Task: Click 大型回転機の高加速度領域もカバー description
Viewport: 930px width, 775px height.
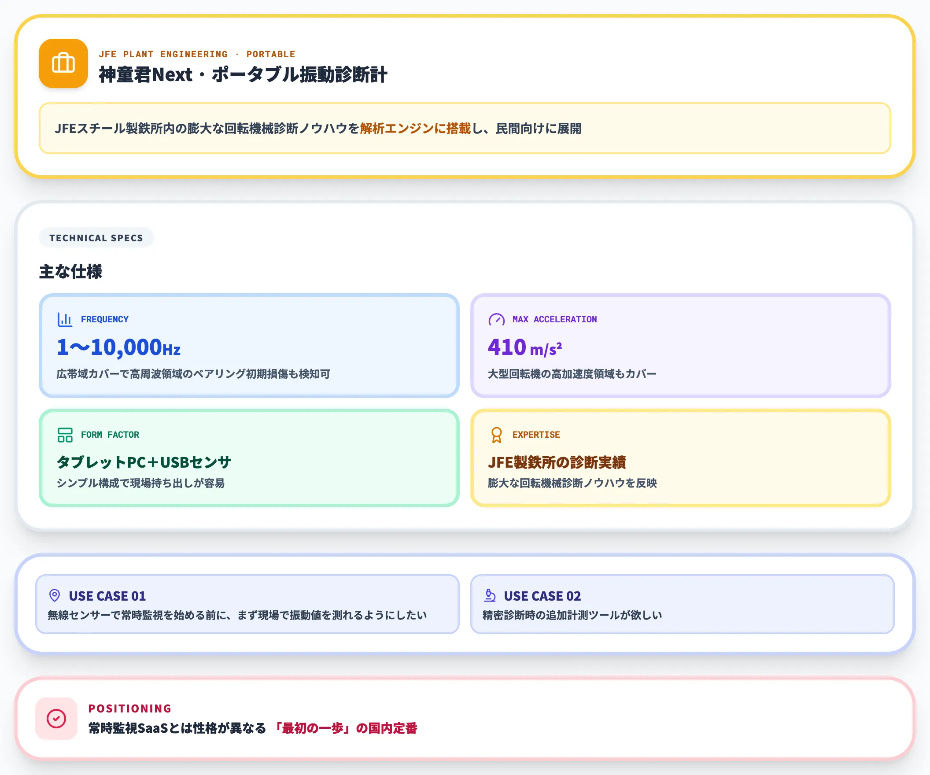Action: pos(572,374)
